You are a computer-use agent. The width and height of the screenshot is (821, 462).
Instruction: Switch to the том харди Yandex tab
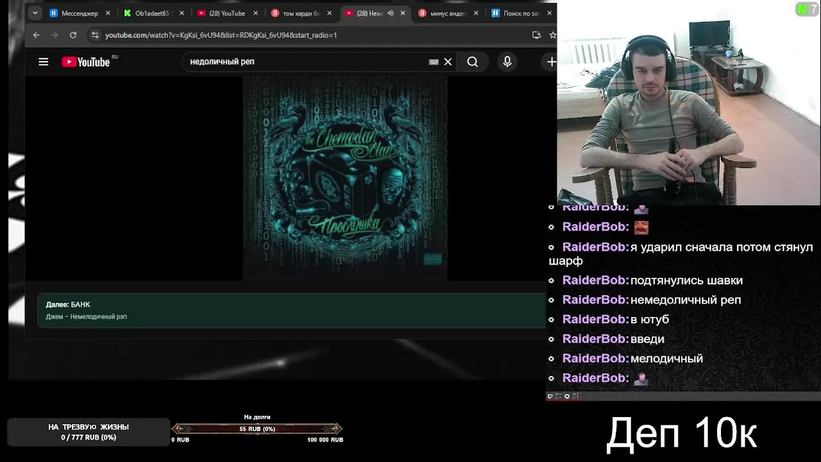pyautogui.click(x=300, y=13)
